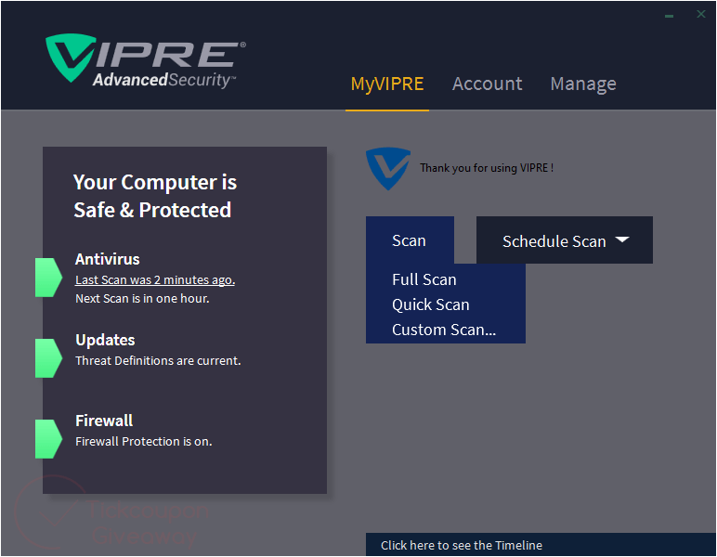The height and width of the screenshot is (557, 717).
Task: Click 'Threat Definitions are current.' text
Action: click(158, 360)
